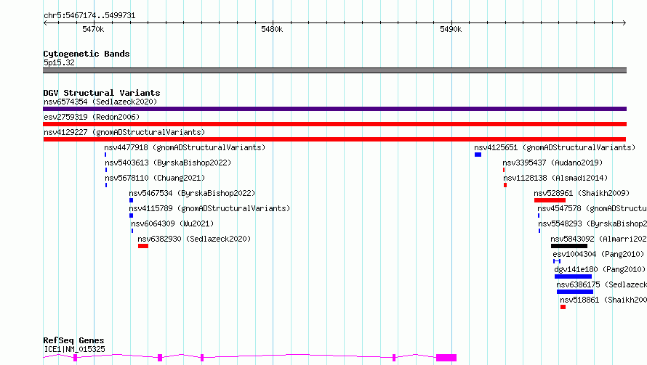Click blue bar under dgv141e180
Image resolution: width=647 pixels, height=365 pixels.
coord(573,276)
